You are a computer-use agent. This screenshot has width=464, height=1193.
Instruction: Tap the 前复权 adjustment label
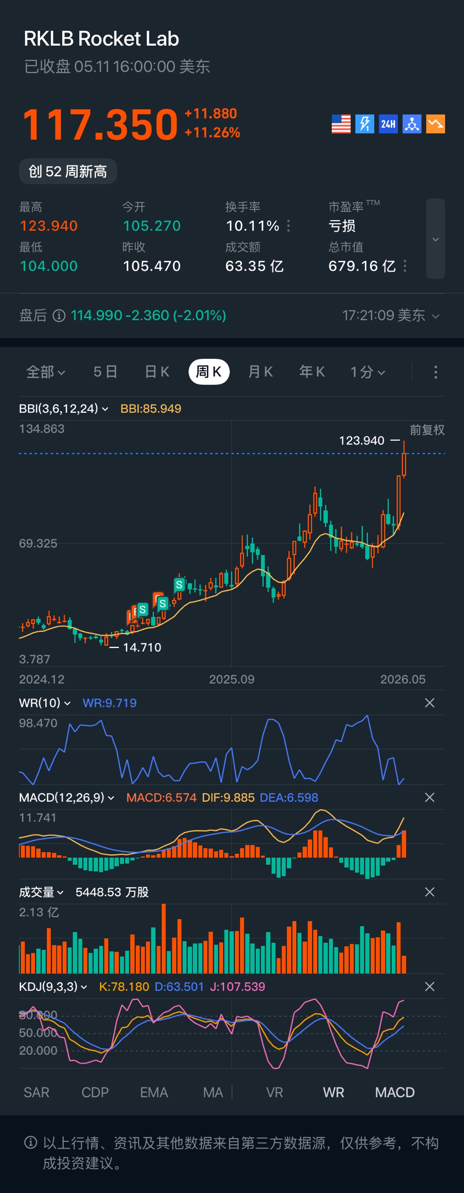(427, 430)
